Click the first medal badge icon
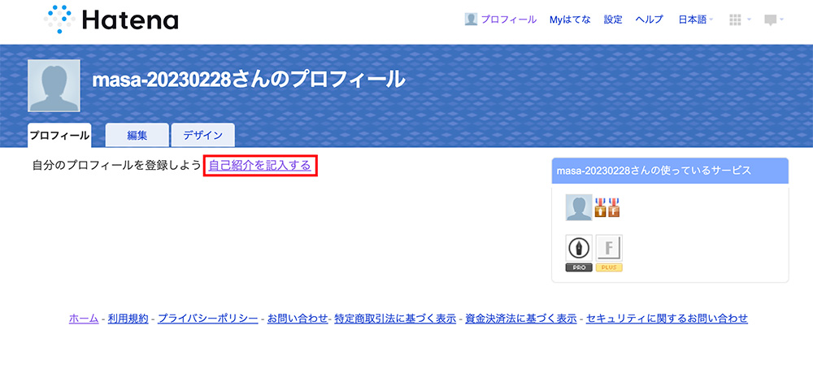The width and height of the screenshot is (813, 373). click(x=601, y=207)
